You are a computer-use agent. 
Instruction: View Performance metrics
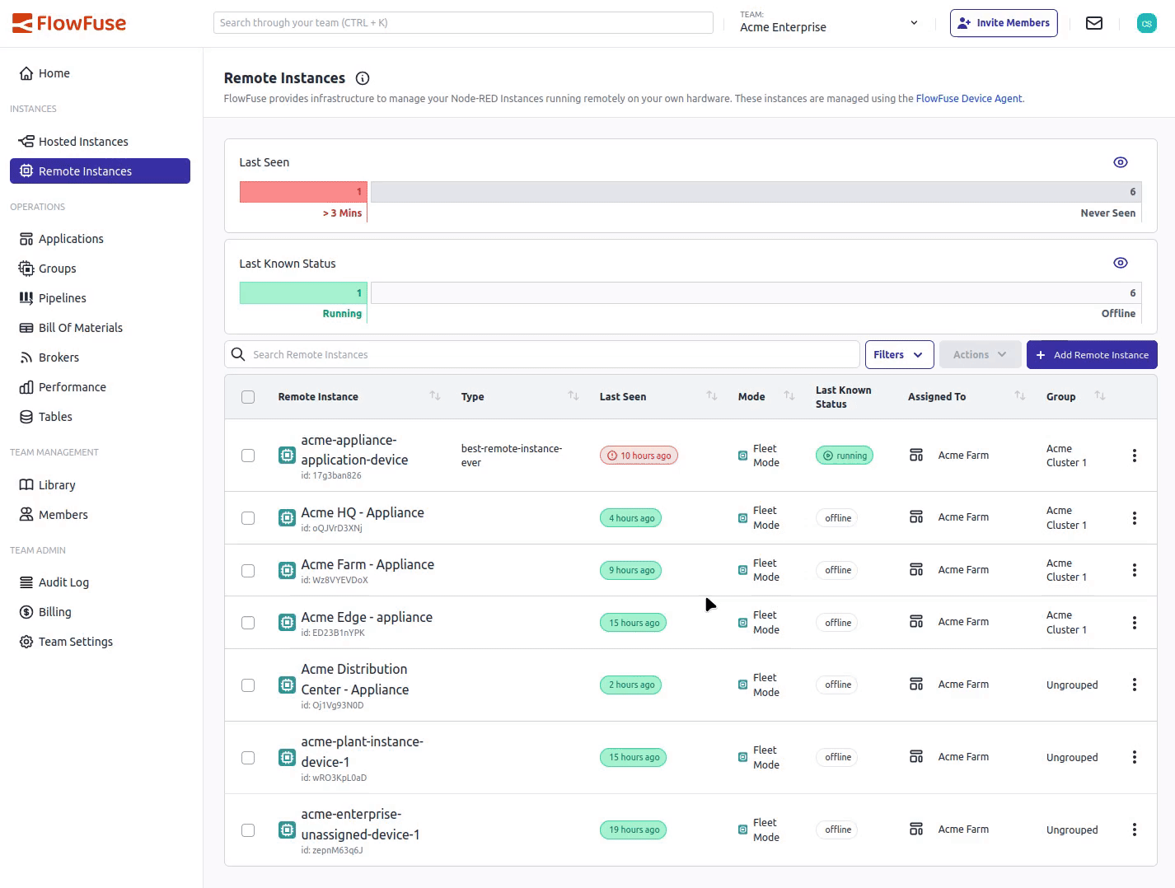click(x=73, y=386)
